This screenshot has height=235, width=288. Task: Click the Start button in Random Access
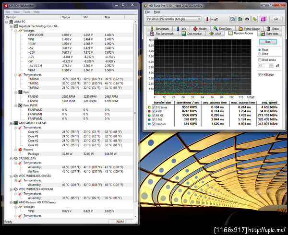(268, 42)
